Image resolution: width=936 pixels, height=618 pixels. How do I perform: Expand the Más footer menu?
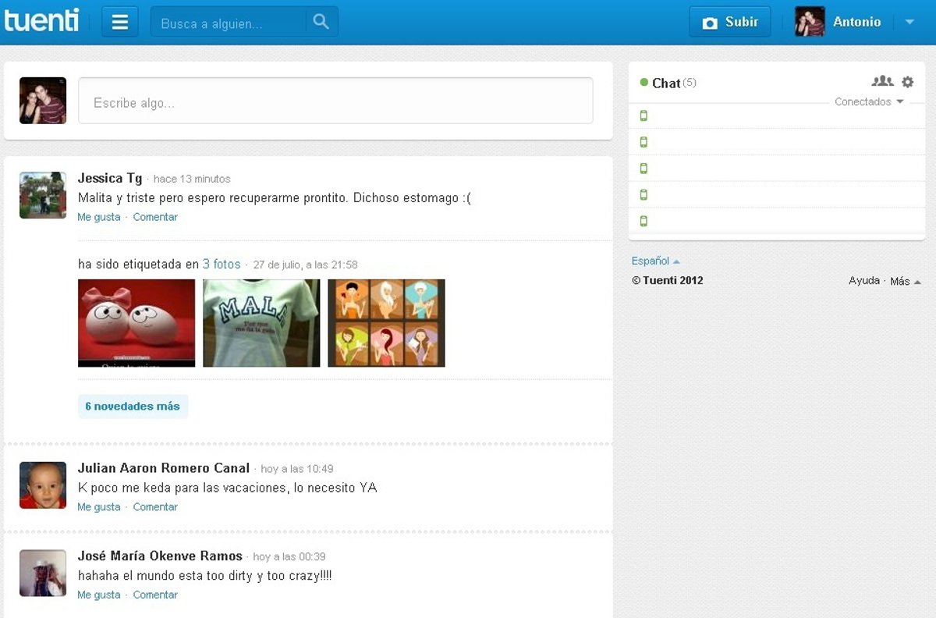pyautogui.click(x=905, y=281)
